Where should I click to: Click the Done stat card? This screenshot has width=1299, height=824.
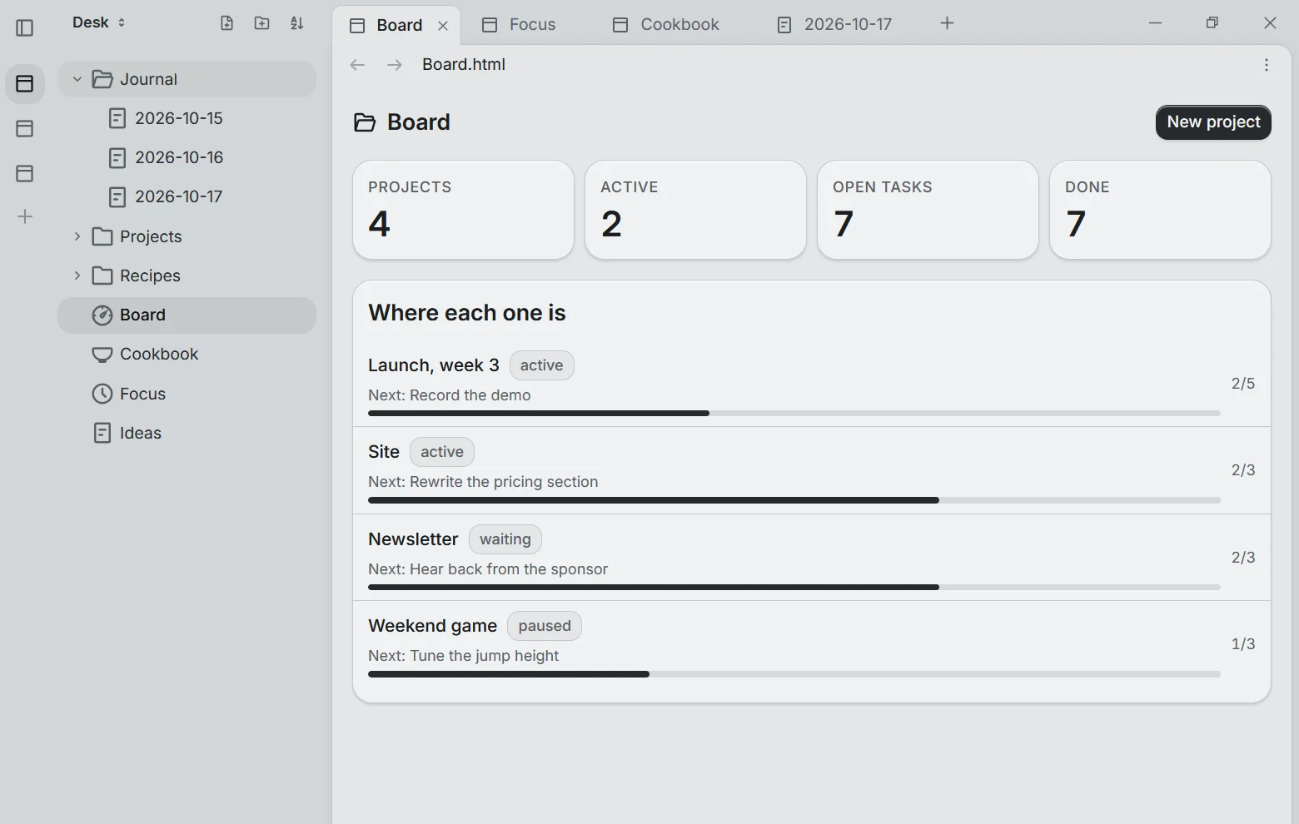(x=1160, y=210)
